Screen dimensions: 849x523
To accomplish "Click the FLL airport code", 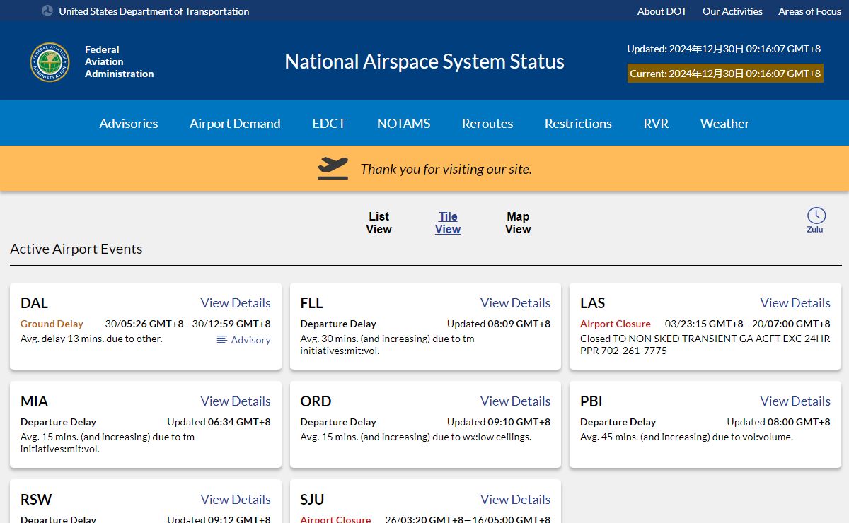I will pos(311,303).
